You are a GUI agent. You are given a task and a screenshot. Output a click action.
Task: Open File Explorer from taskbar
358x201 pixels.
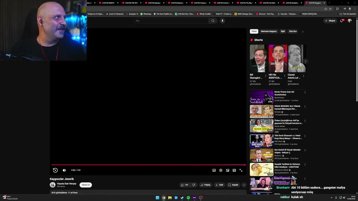tap(170, 198)
